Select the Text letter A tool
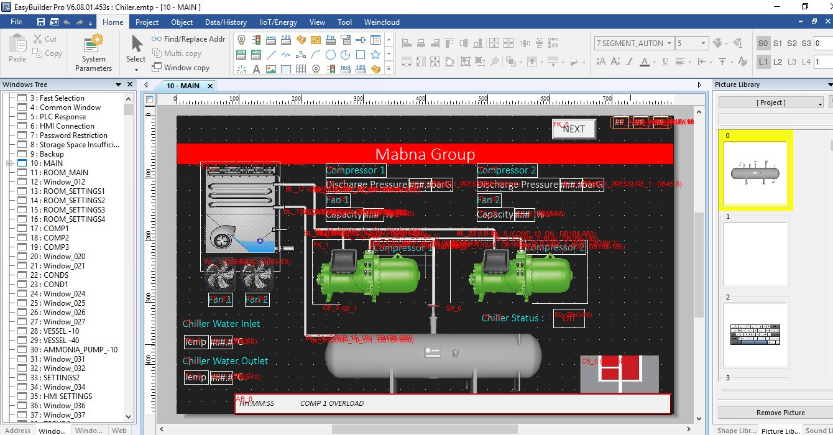The image size is (833, 435). [x=256, y=68]
